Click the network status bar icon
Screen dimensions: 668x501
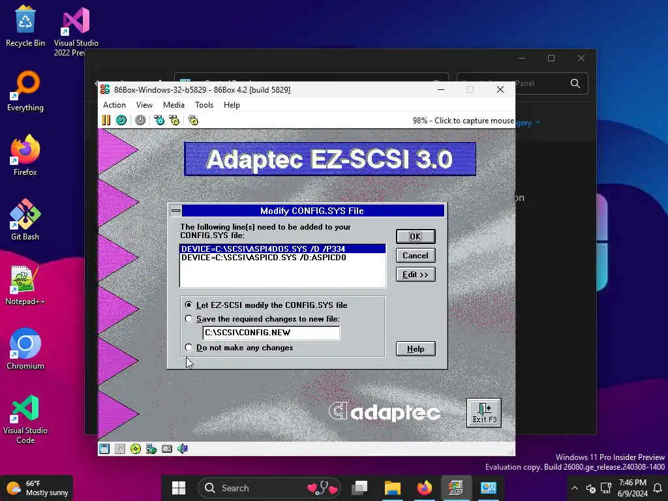(151, 449)
